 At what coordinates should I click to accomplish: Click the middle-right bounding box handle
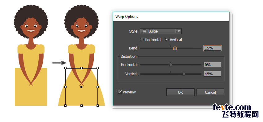(97, 87)
